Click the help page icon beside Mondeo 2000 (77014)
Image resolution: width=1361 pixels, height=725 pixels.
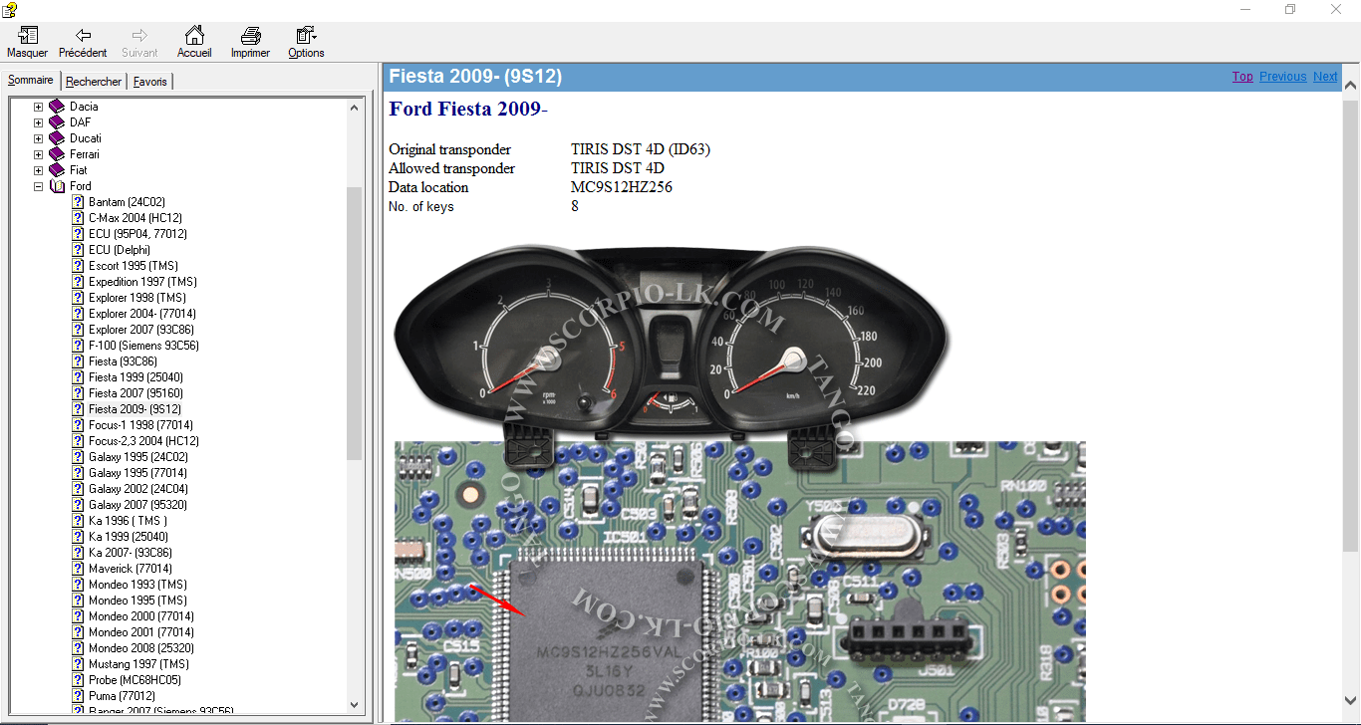[78, 615]
